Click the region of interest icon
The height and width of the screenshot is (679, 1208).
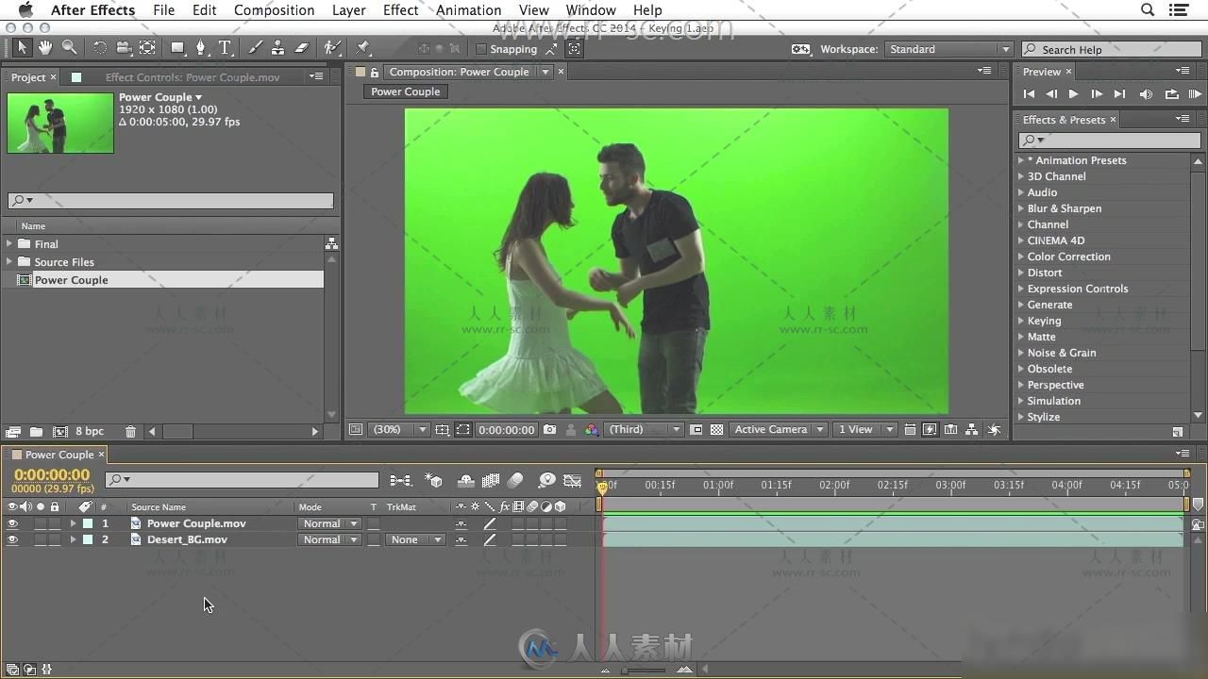tap(696, 429)
